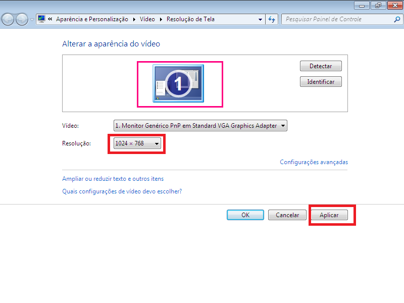
Task: Open the Vídeo monitor dropdown
Action: point(200,126)
